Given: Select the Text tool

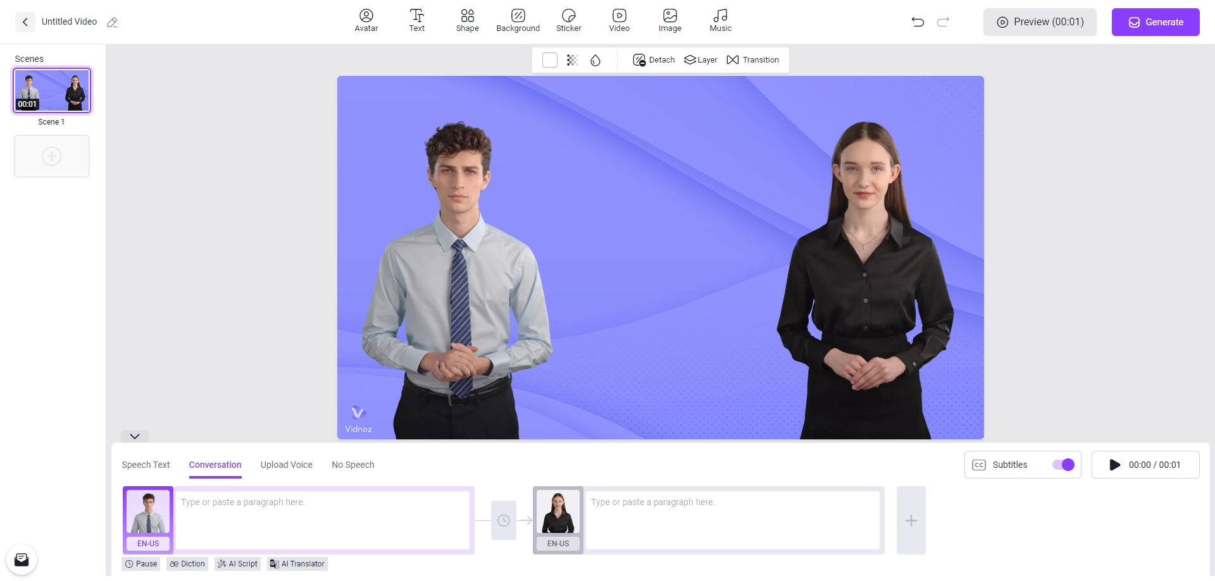Looking at the screenshot, I should 417,20.
